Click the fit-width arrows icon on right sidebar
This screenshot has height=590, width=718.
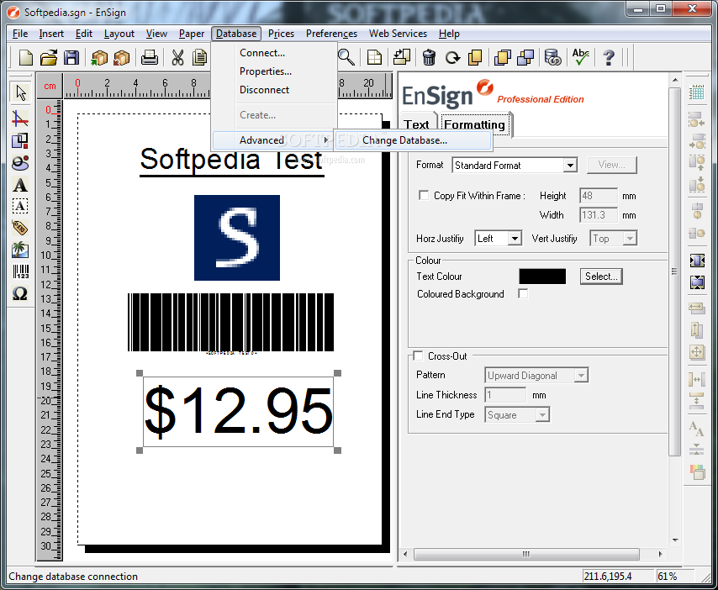click(696, 308)
